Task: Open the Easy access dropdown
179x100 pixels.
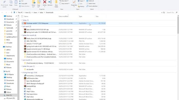Action: pos(64,4)
